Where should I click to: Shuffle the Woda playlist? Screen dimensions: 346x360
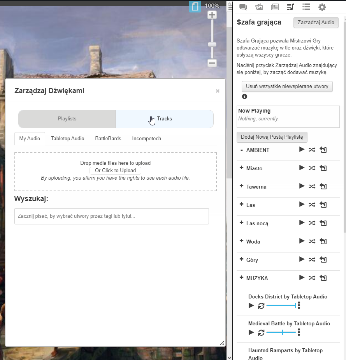click(x=312, y=241)
